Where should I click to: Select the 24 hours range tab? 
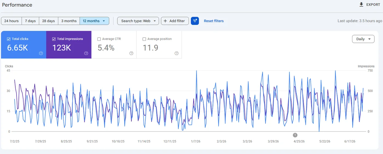point(11,21)
